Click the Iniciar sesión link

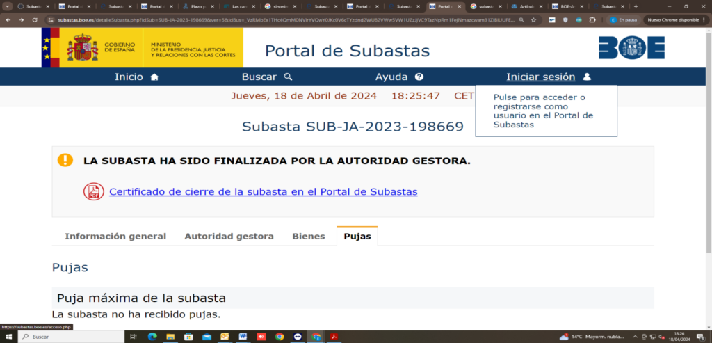(540, 77)
